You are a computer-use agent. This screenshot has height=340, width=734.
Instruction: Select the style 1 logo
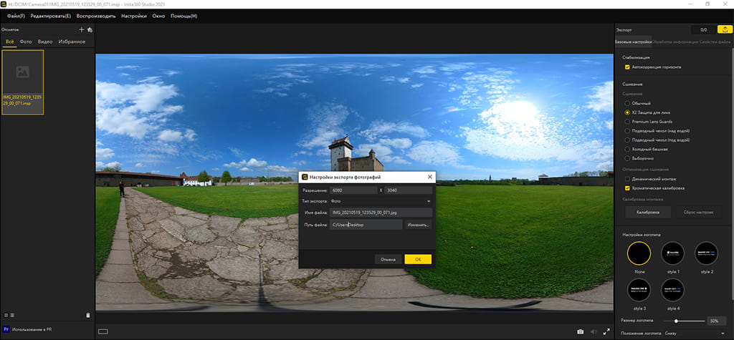click(x=672, y=253)
